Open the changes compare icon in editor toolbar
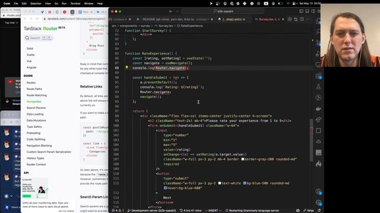This screenshot has width=380, height=213. tap(296, 19)
